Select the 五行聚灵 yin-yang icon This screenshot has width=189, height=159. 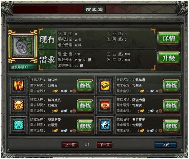[x=105, y=125]
